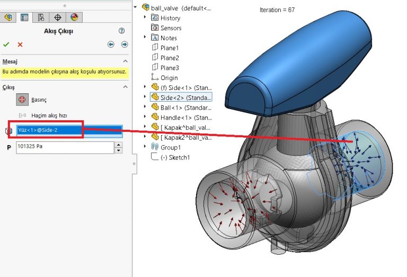Expand the History tree node
The height and width of the screenshot is (277, 407).
(x=146, y=18)
